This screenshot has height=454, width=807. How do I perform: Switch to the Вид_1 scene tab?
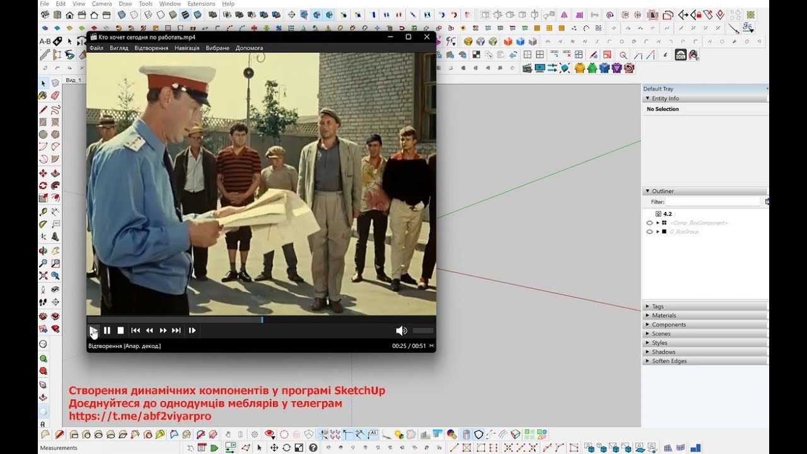pos(73,80)
